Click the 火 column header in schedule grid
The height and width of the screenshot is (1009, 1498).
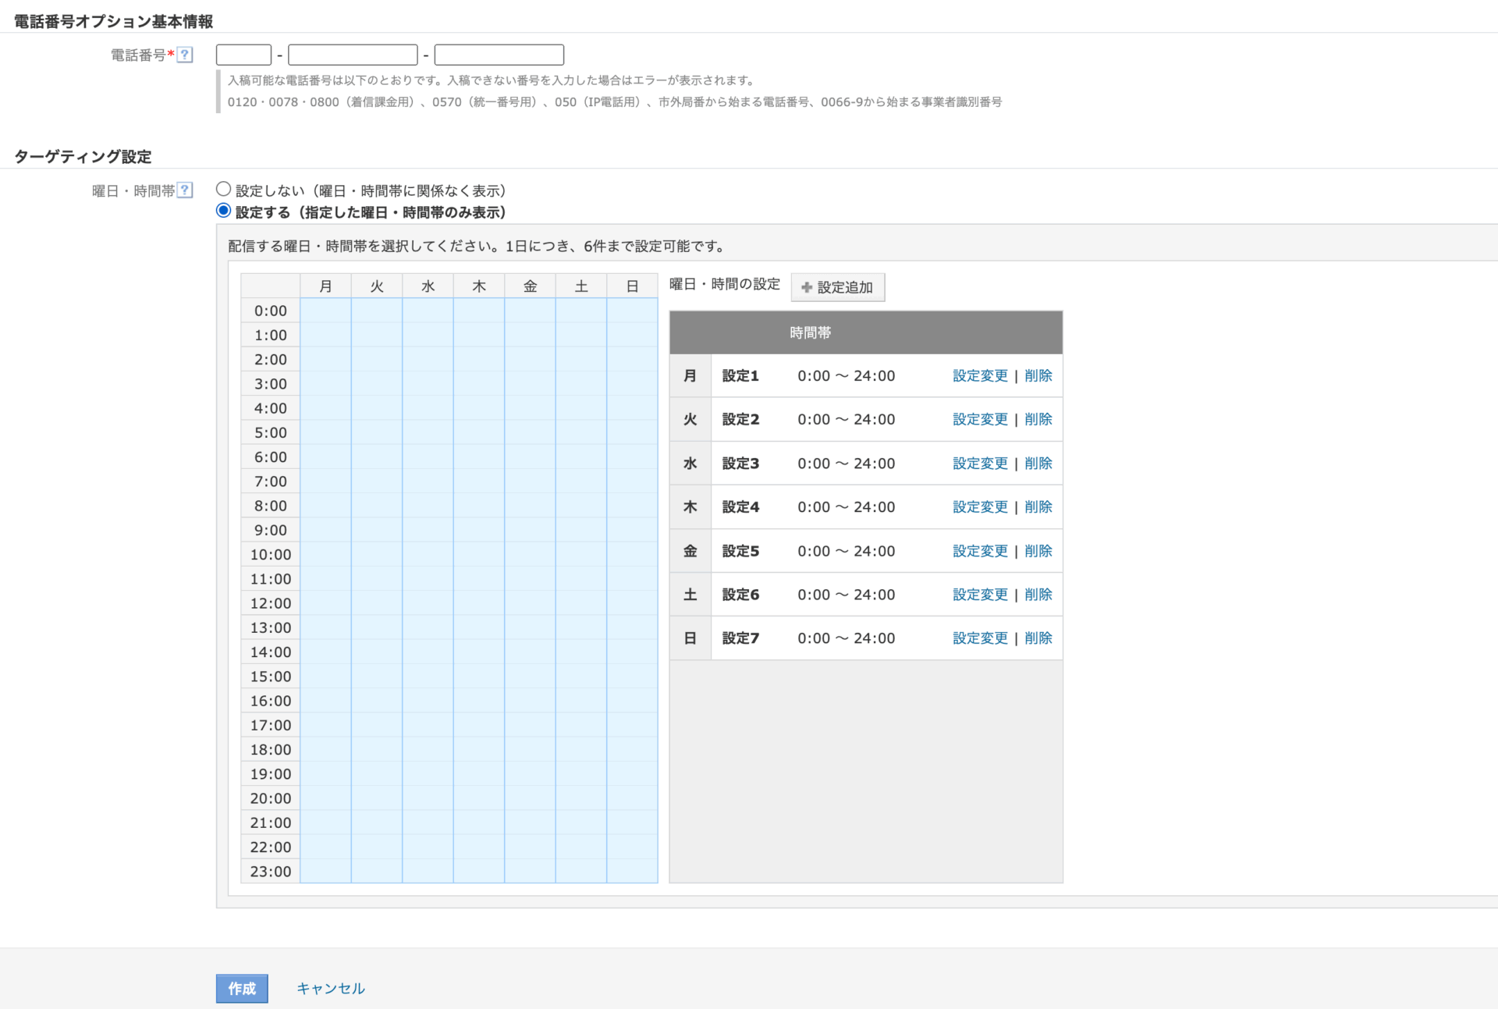tap(377, 286)
